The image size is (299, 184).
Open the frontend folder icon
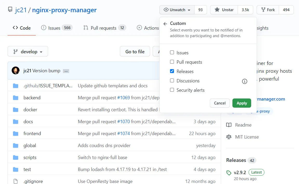[x=16, y=134]
